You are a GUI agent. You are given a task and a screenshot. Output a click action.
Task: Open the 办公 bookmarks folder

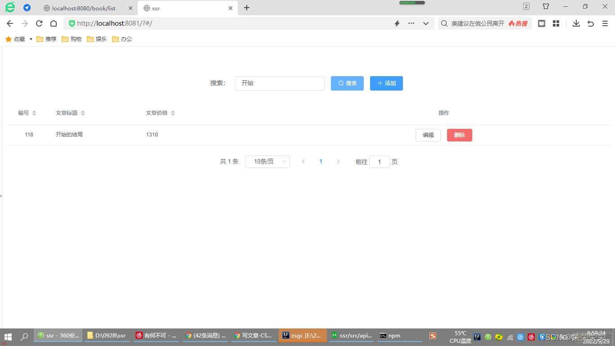coord(122,39)
